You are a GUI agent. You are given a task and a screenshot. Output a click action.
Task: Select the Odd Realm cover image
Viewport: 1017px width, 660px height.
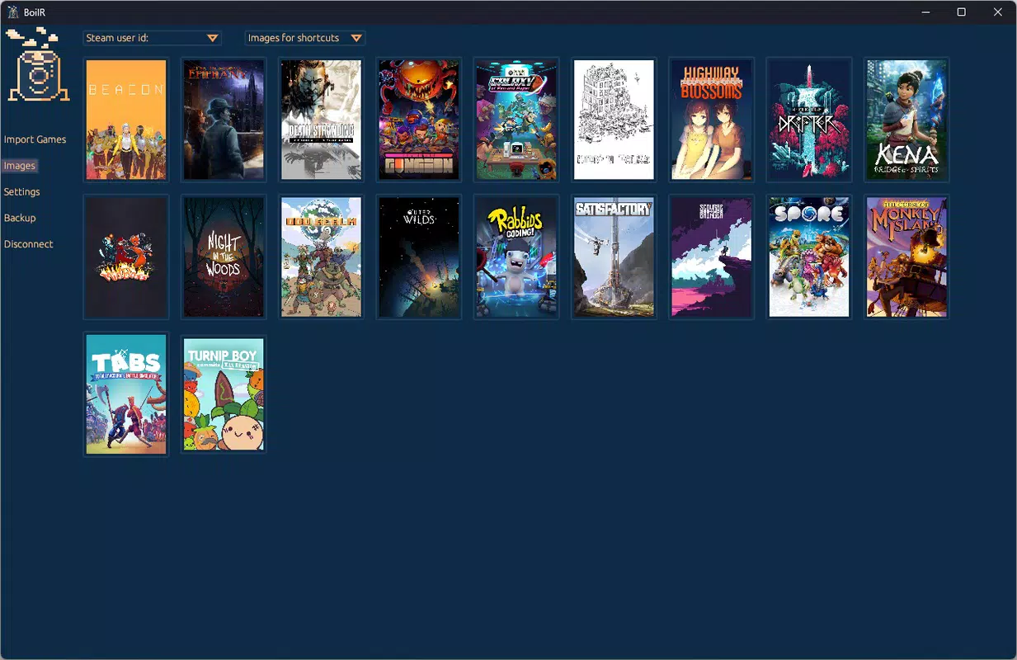[321, 257]
